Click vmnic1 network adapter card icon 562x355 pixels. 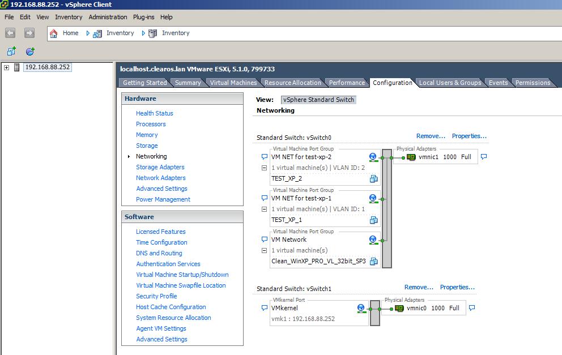point(411,157)
